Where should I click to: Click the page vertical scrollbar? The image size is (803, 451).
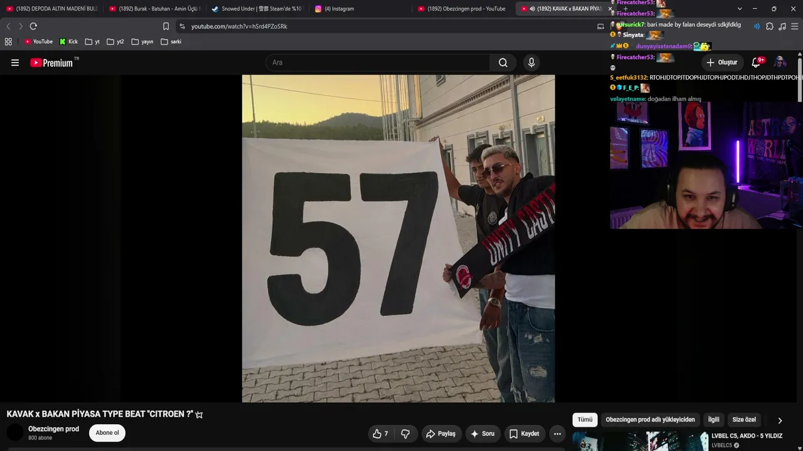(x=800, y=80)
